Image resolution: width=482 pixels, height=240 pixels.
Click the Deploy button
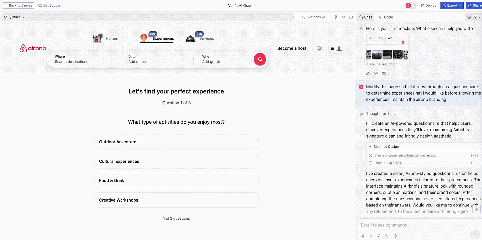(428, 5)
